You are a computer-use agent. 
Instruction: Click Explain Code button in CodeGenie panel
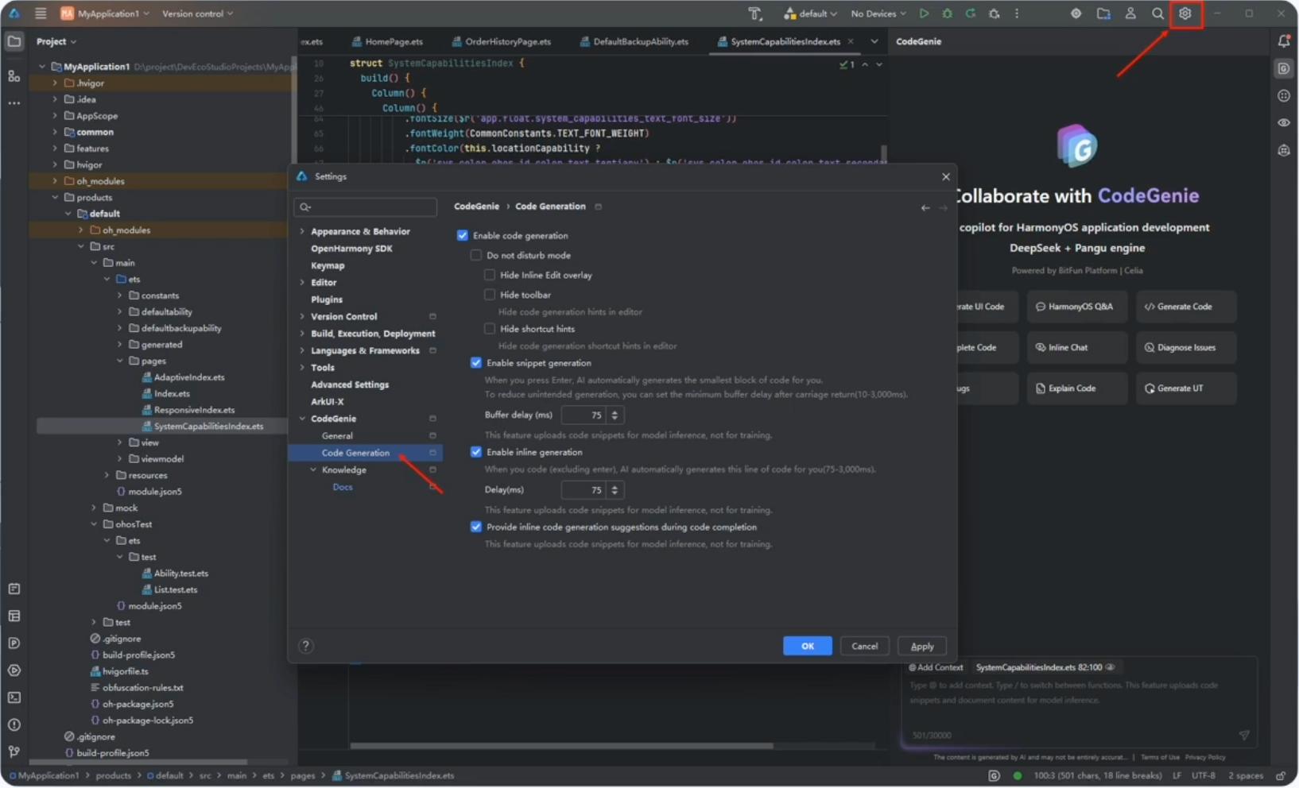(1076, 388)
